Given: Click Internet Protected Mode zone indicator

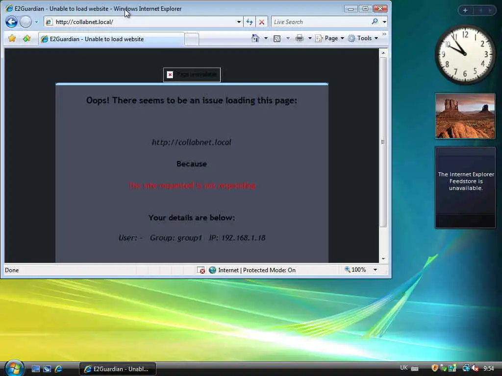Looking at the screenshot, I should pyautogui.click(x=252, y=270).
